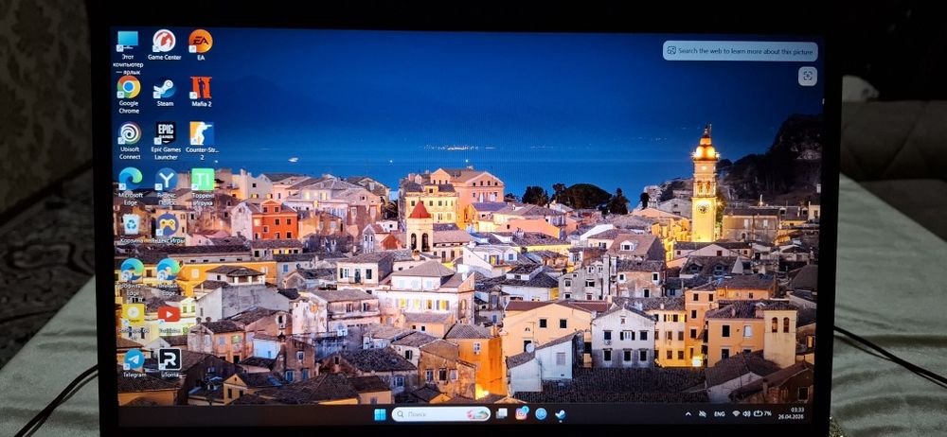Select the Mafia 2 game shortcut
The image size is (947, 437).
[201, 92]
